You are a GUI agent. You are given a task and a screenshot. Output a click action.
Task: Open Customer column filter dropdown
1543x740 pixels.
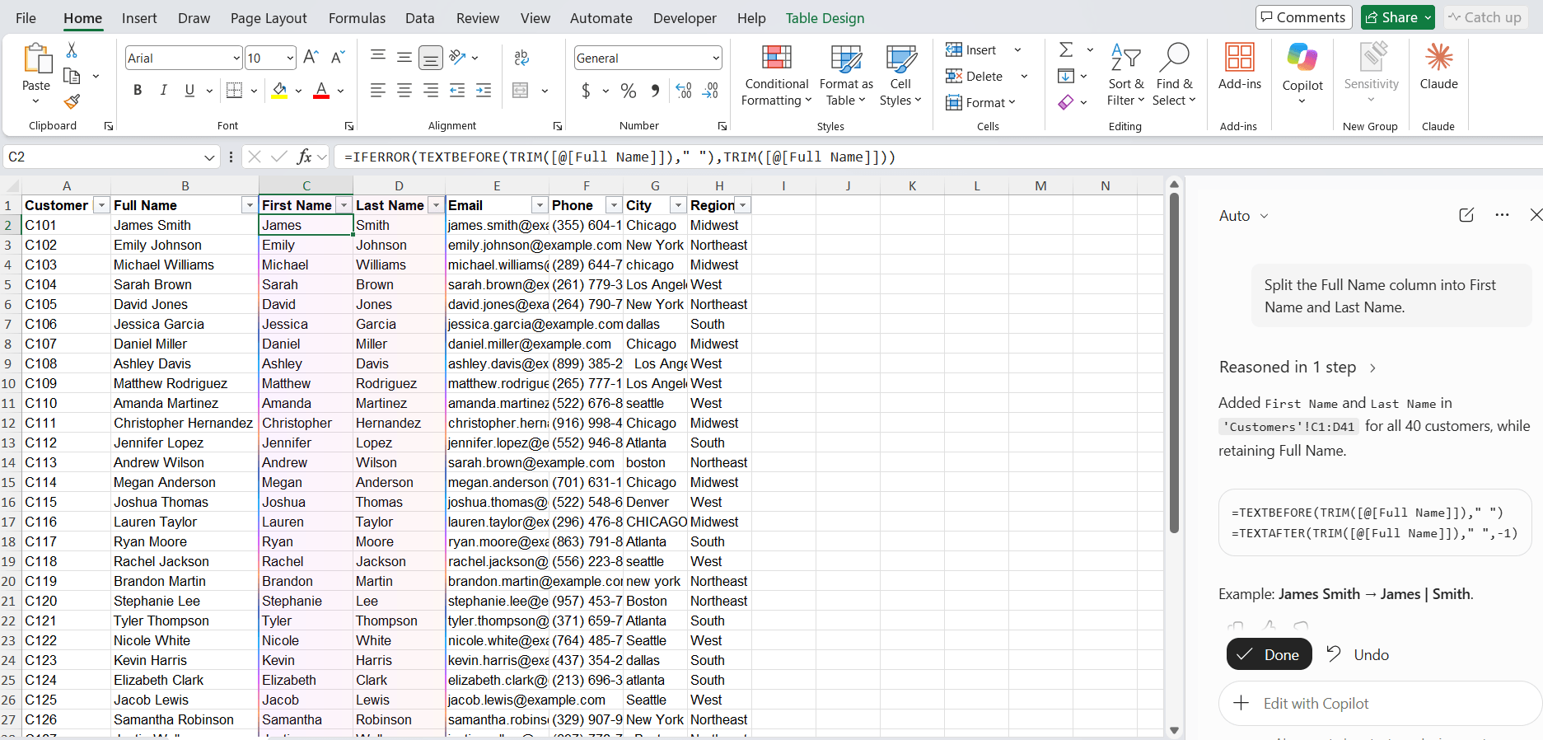click(101, 205)
